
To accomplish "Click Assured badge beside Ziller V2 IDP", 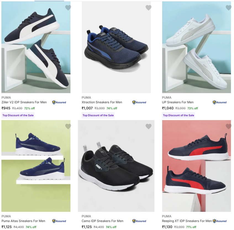I will [x=59, y=102].
